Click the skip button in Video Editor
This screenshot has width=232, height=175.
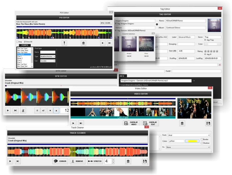[81, 123]
